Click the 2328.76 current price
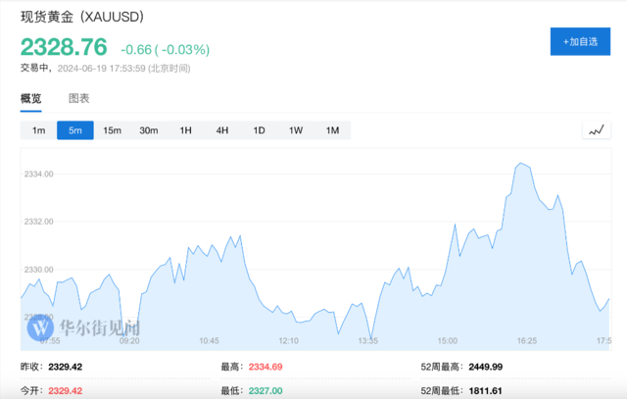 (63, 47)
